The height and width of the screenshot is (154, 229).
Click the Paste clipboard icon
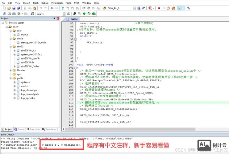pos(35,8)
